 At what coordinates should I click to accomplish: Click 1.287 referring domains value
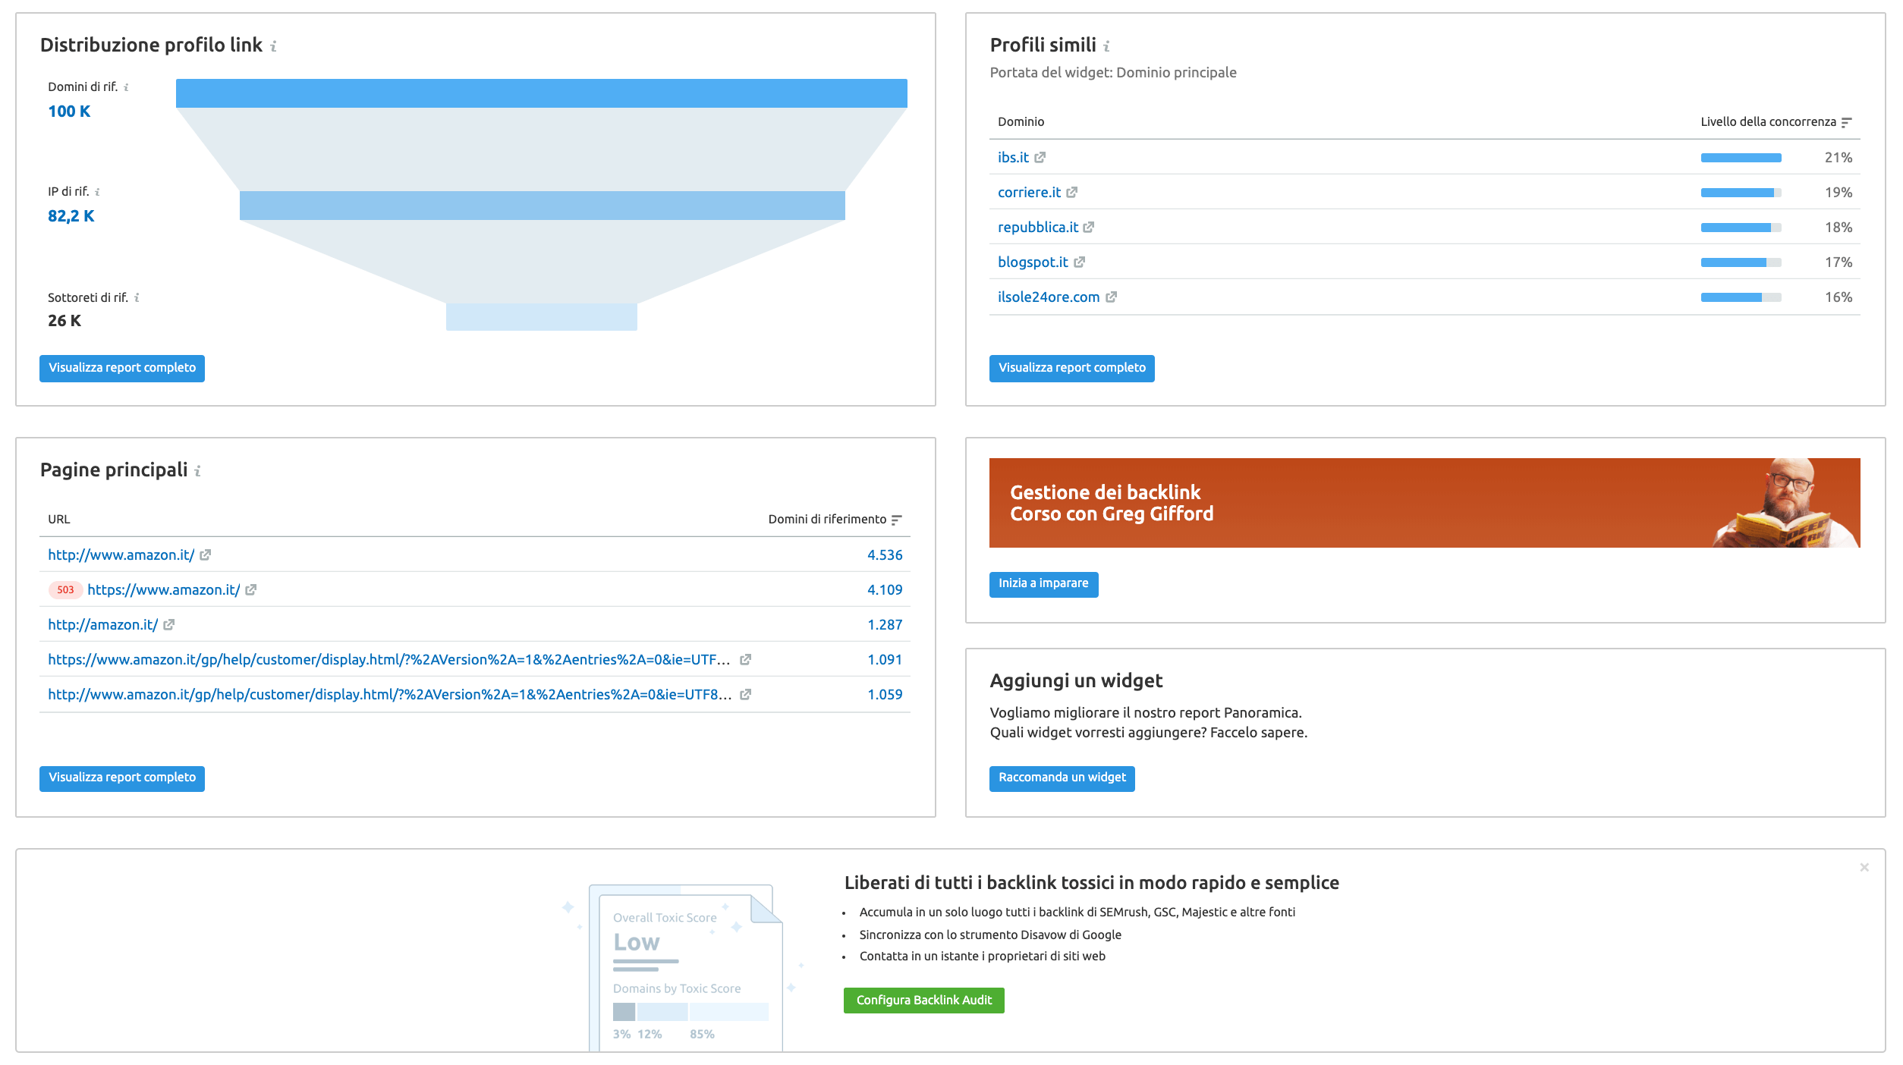(x=885, y=625)
